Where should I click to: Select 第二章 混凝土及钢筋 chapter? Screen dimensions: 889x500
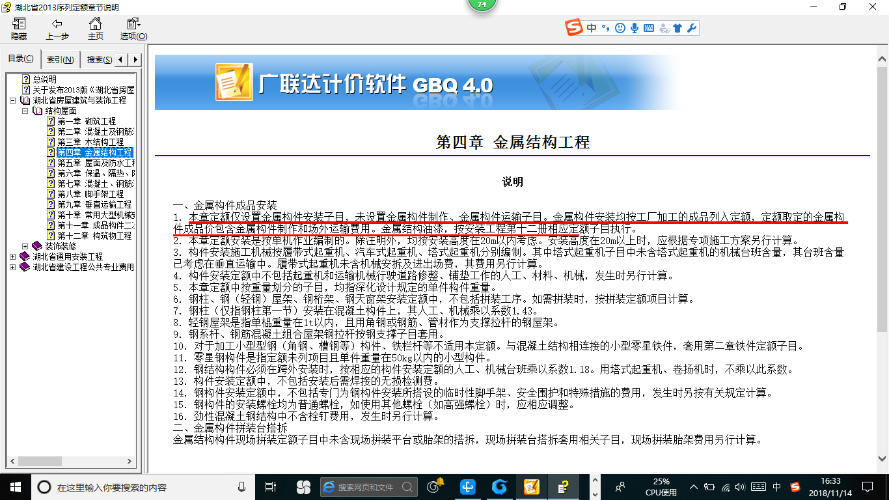pyautogui.click(x=96, y=132)
